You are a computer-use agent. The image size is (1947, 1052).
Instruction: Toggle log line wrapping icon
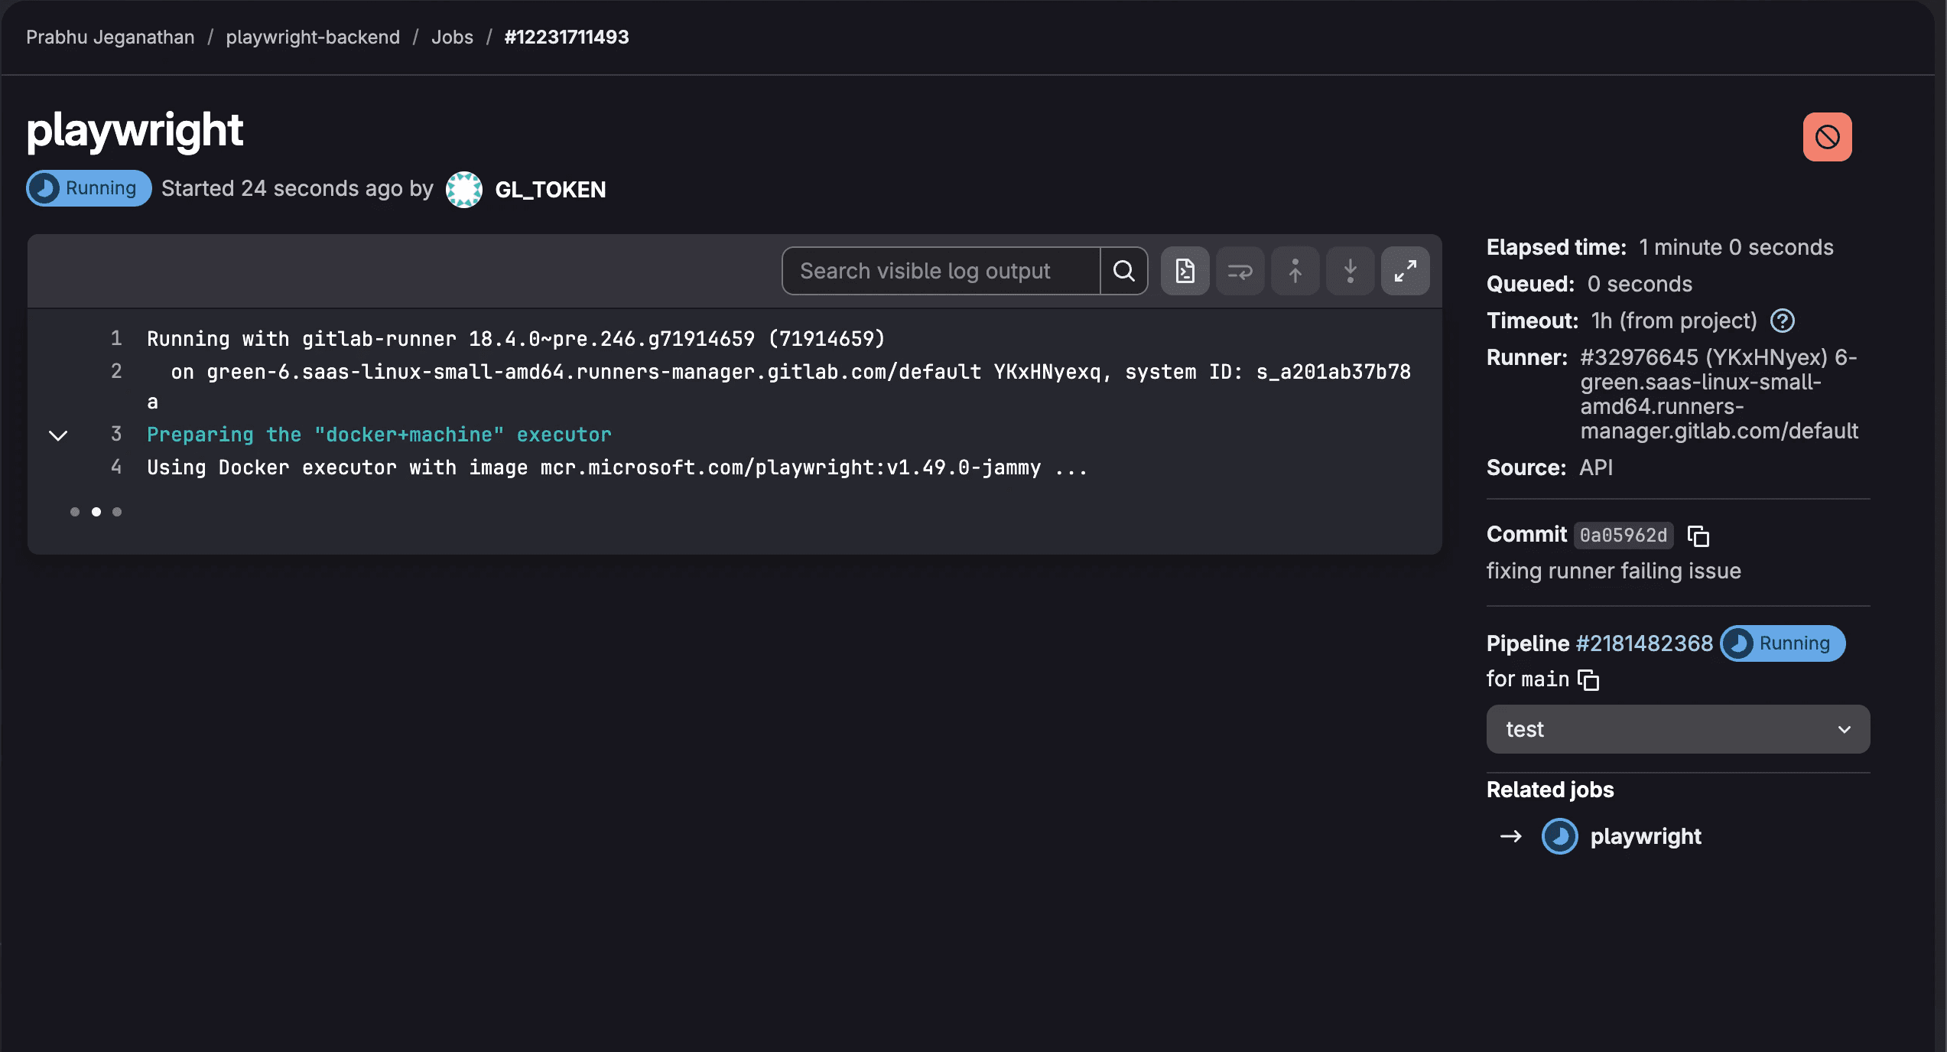click(x=1240, y=271)
